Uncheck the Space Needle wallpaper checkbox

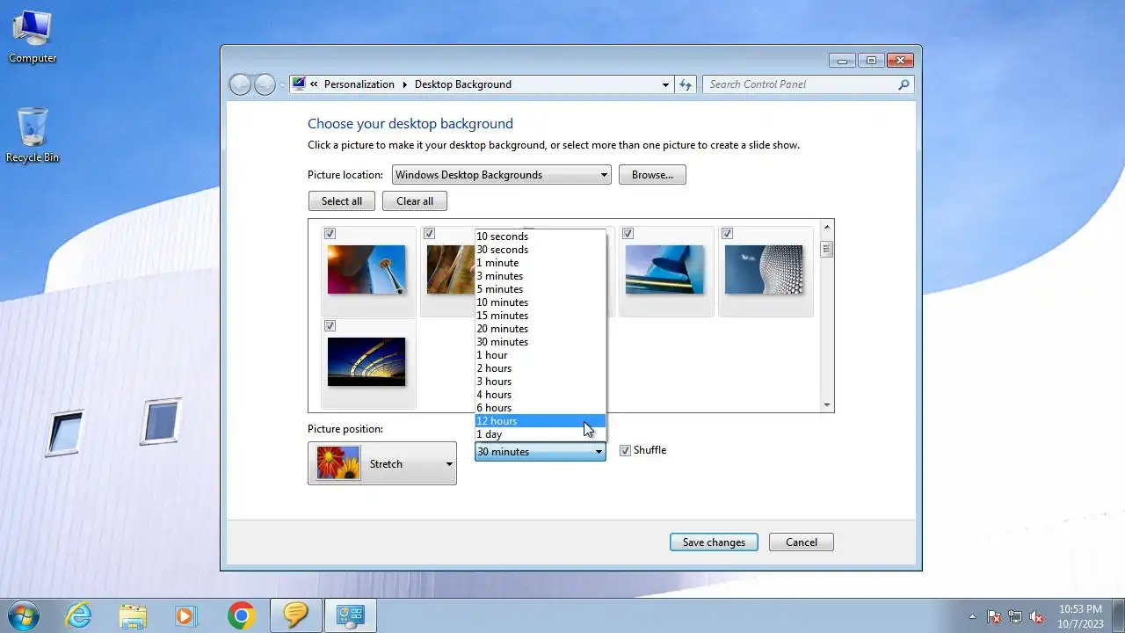tap(330, 233)
